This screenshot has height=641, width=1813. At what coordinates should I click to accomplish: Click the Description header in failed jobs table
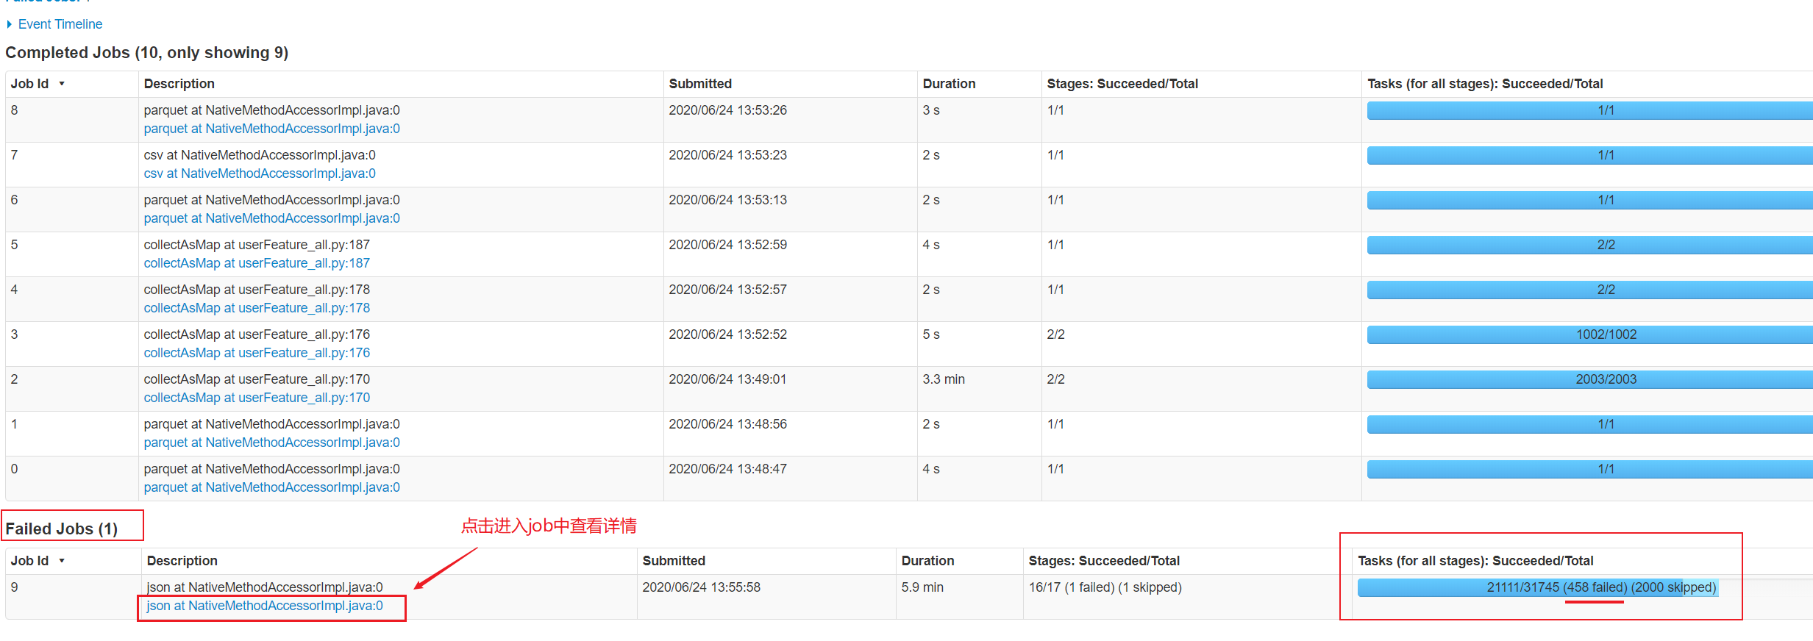pyautogui.click(x=182, y=561)
